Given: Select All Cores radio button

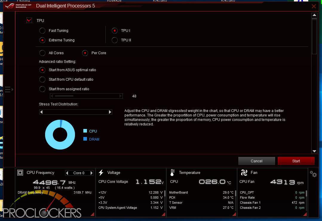Looking at the screenshot, I should pyautogui.click(x=42, y=53).
